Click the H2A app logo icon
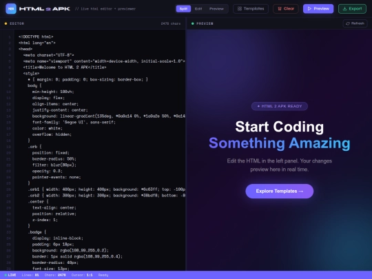Viewport: 372px width, 279px height. (x=11, y=9)
